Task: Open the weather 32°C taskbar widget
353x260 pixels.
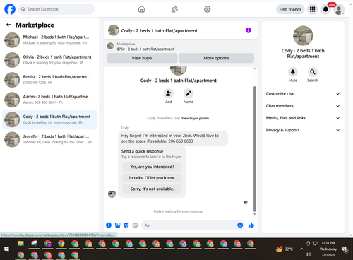Action: point(285,249)
